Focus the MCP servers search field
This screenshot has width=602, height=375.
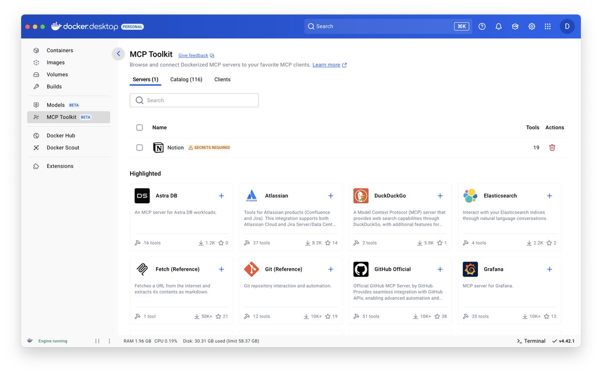pos(194,100)
